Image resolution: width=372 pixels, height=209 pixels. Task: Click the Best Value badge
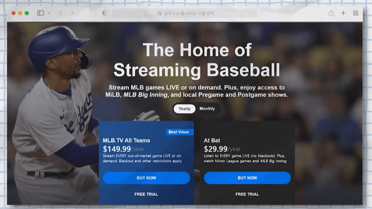click(180, 132)
